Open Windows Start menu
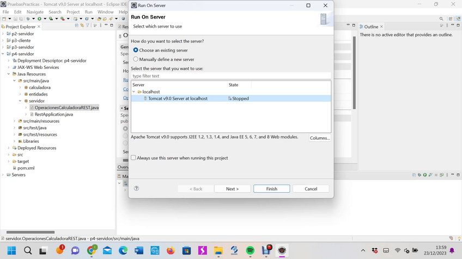 click(12, 250)
